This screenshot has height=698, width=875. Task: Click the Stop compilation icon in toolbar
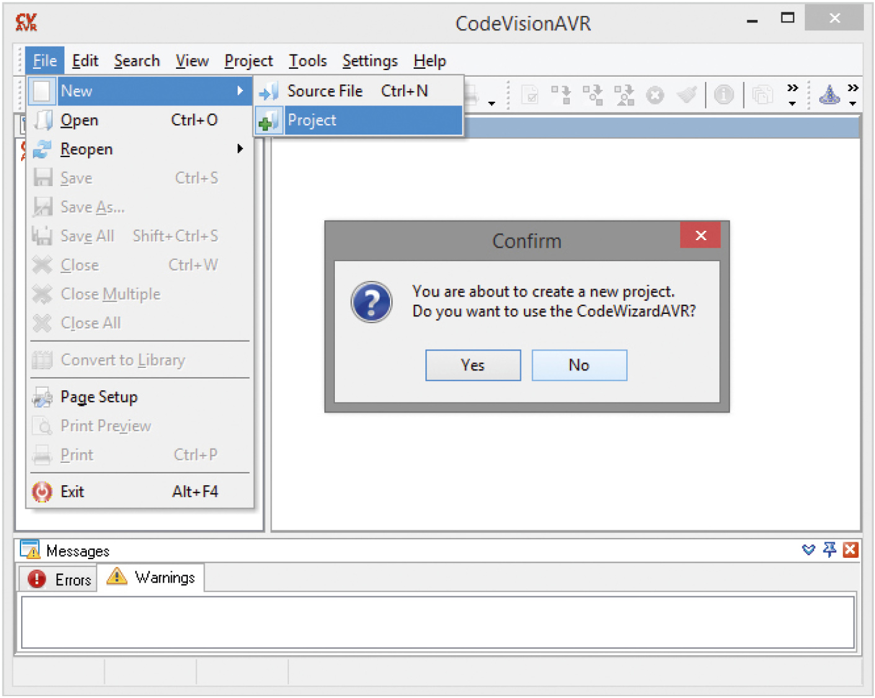(655, 96)
